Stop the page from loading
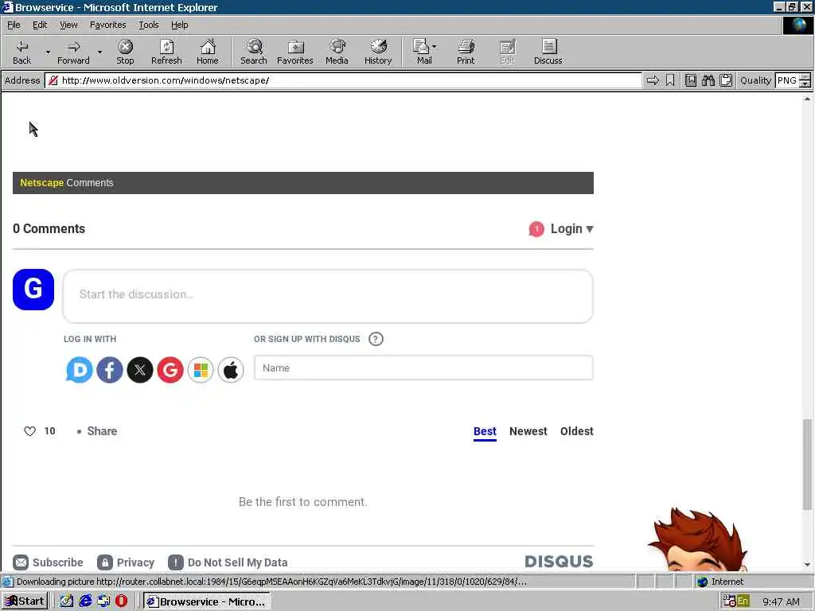 point(125,52)
